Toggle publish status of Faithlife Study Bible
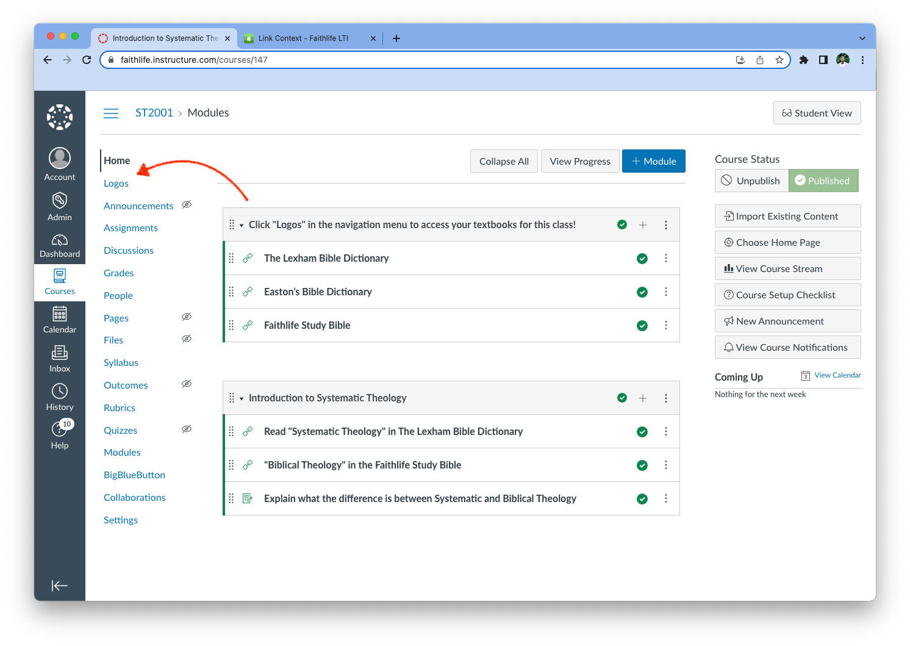The width and height of the screenshot is (910, 646). (642, 326)
